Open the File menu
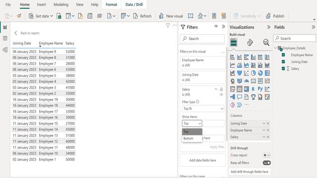 click(x=8, y=4)
